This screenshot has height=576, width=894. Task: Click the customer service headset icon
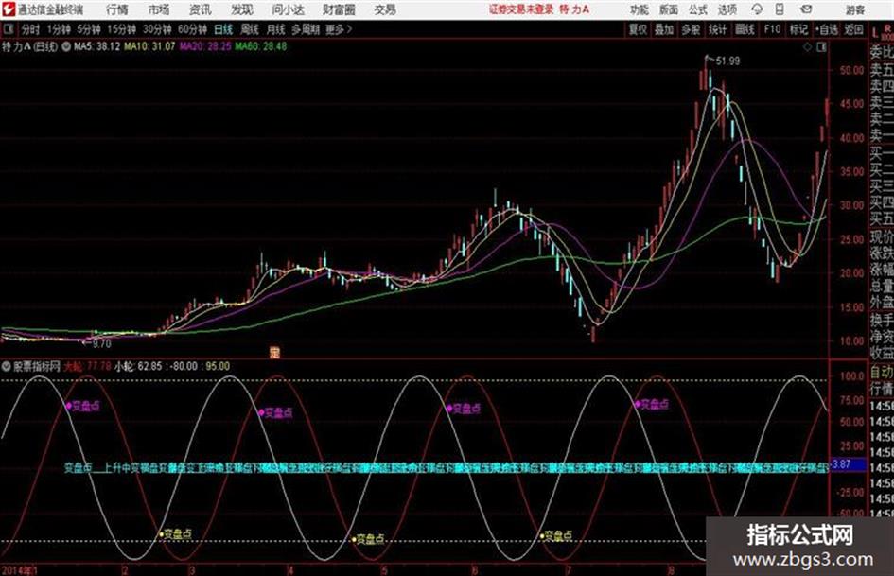(x=757, y=9)
